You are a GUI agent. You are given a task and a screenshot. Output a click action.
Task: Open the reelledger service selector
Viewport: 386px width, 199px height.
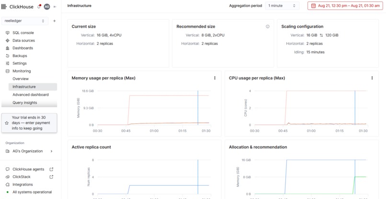[25, 21]
